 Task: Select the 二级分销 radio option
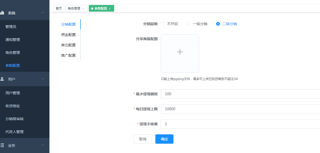pos(218,24)
